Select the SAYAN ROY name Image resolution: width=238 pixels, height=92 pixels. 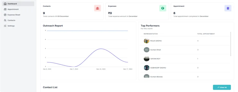click(155, 59)
